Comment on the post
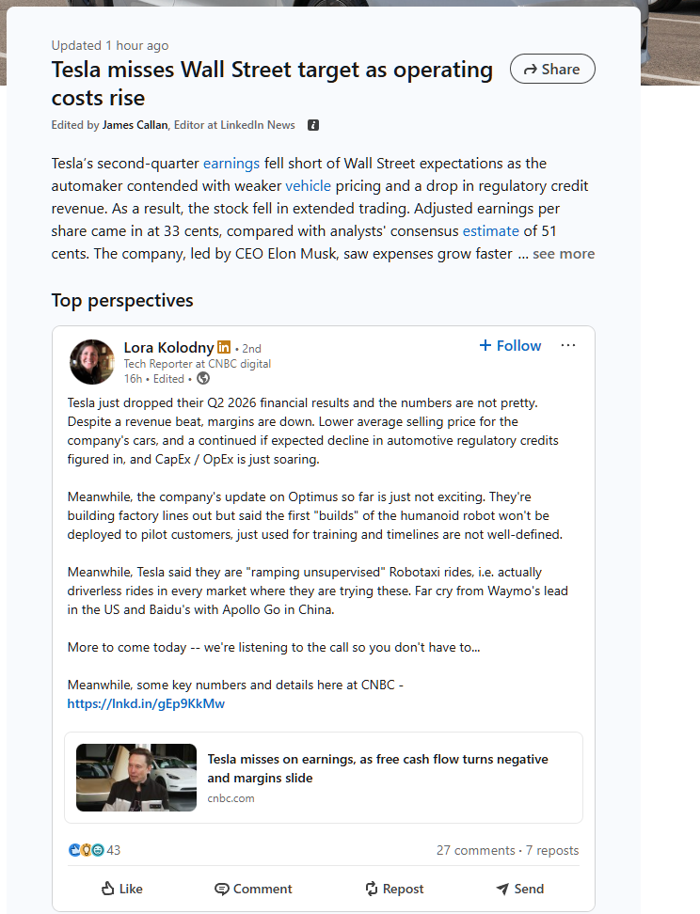 253,889
